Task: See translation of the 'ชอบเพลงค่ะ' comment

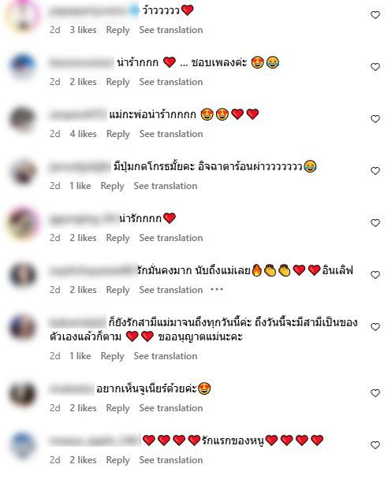Action: (x=171, y=82)
